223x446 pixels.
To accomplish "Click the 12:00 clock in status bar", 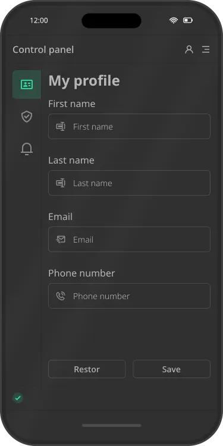I will click(39, 20).
